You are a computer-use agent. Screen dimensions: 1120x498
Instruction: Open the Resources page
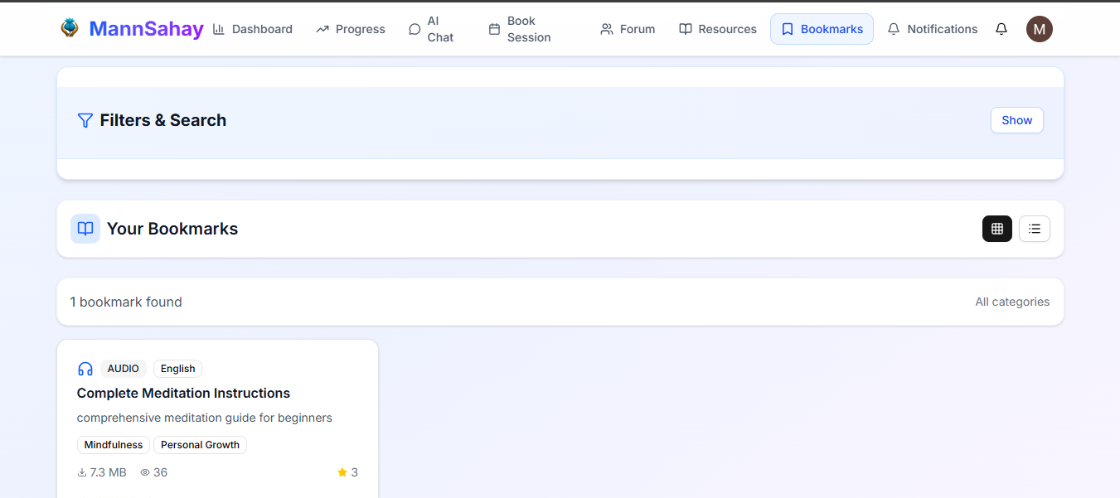tap(718, 29)
